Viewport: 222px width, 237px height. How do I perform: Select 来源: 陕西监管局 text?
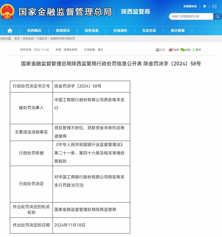click(67, 50)
